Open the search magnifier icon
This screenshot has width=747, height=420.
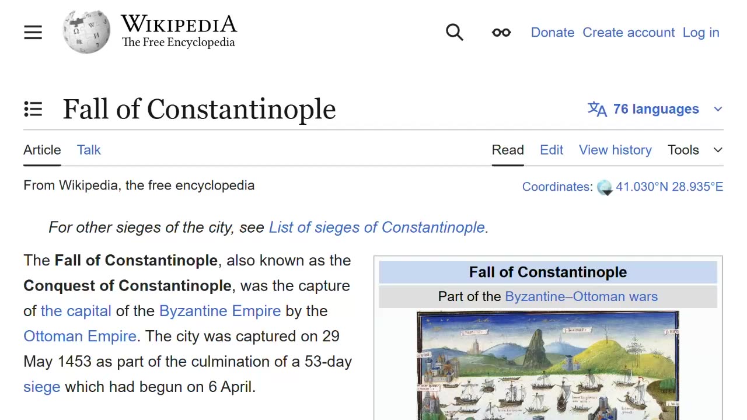tap(454, 33)
